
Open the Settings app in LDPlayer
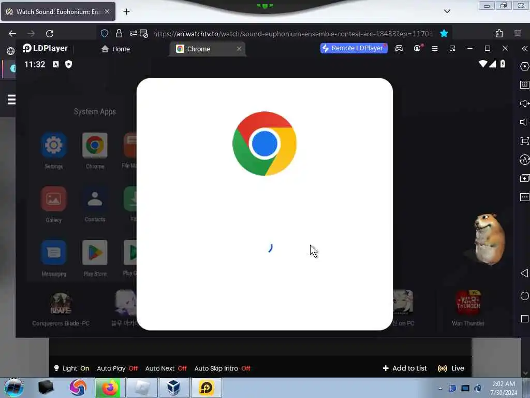point(53,146)
